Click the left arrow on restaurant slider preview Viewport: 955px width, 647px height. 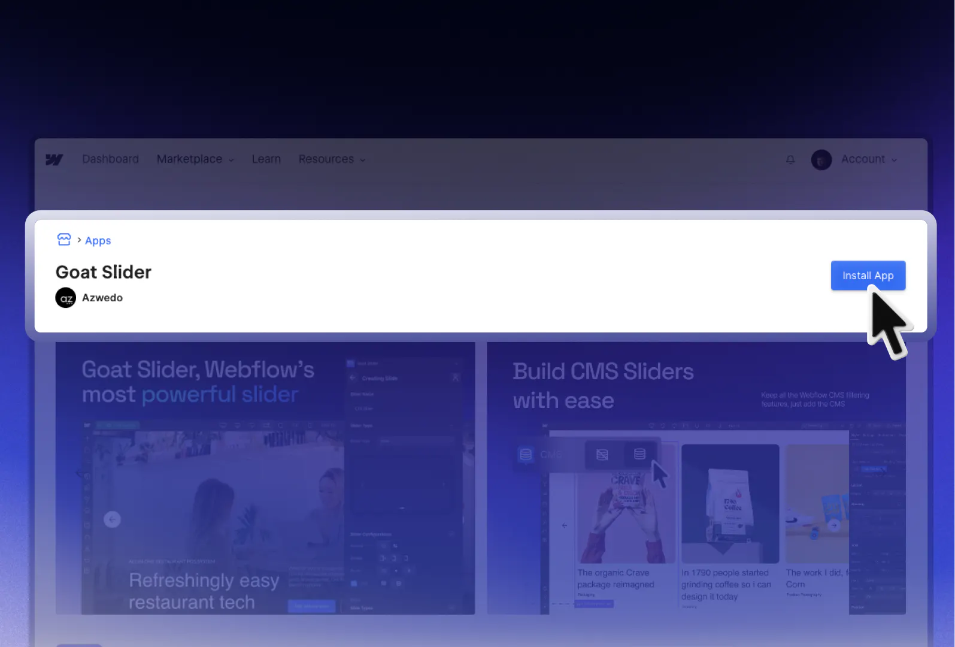coord(112,519)
